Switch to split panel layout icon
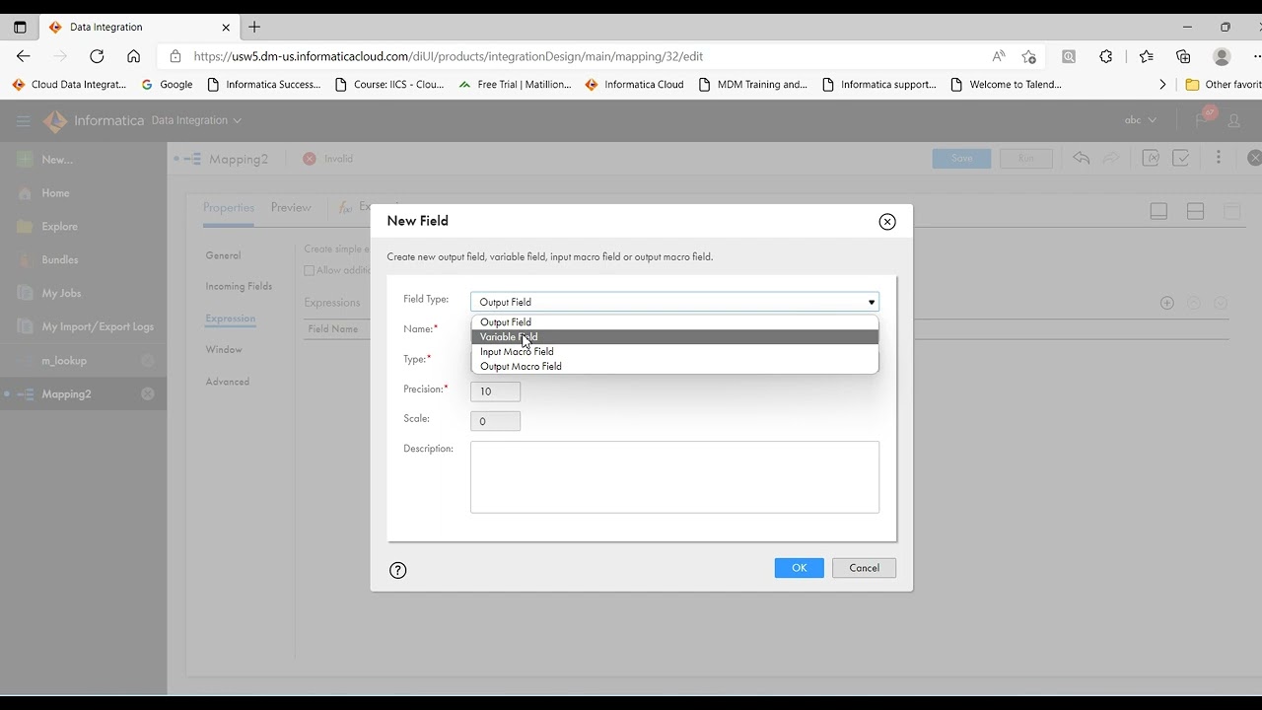Viewport: 1262px width, 710px height. [x=1196, y=211]
